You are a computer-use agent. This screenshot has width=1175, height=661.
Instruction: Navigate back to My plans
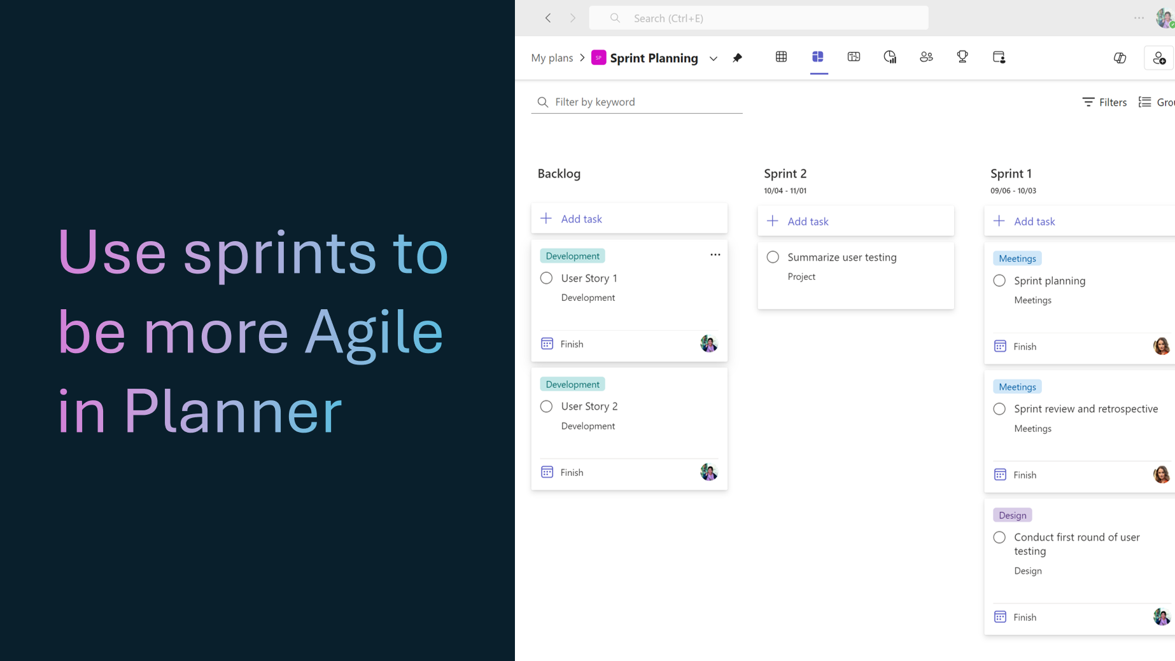(x=552, y=57)
